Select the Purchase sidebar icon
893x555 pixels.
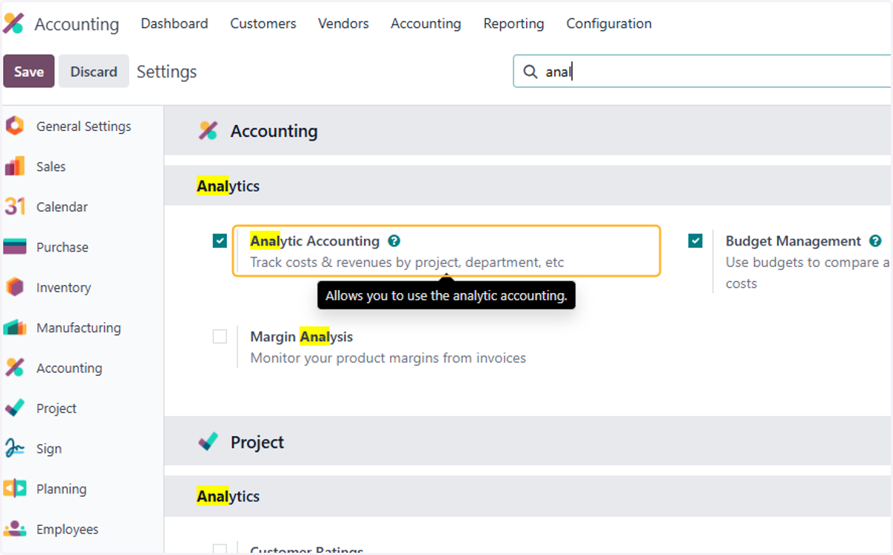[x=15, y=247]
